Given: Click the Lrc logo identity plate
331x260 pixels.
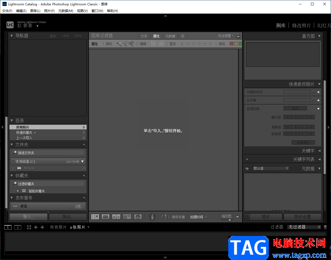Looking at the screenshot, I should pyautogui.click(x=10, y=25).
